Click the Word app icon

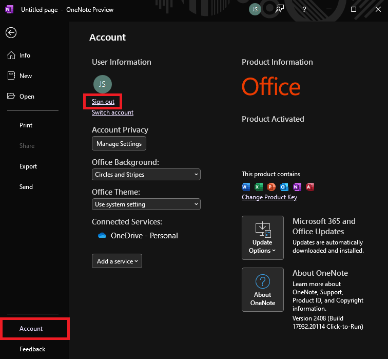pyautogui.click(x=245, y=187)
